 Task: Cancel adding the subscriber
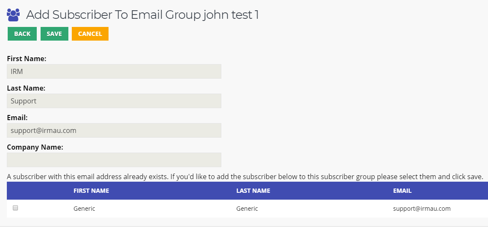coord(90,34)
